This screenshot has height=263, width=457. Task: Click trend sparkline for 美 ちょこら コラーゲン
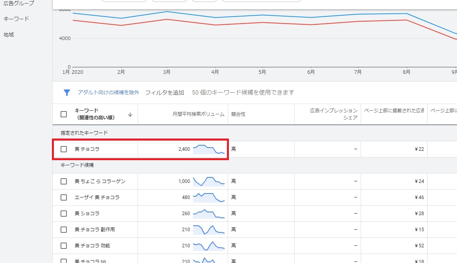click(x=208, y=181)
